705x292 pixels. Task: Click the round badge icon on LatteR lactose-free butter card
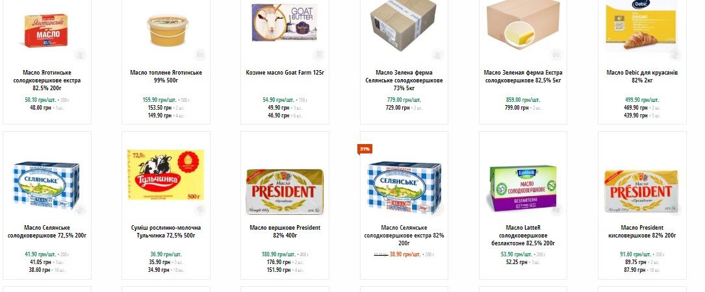click(x=556, y=210)
